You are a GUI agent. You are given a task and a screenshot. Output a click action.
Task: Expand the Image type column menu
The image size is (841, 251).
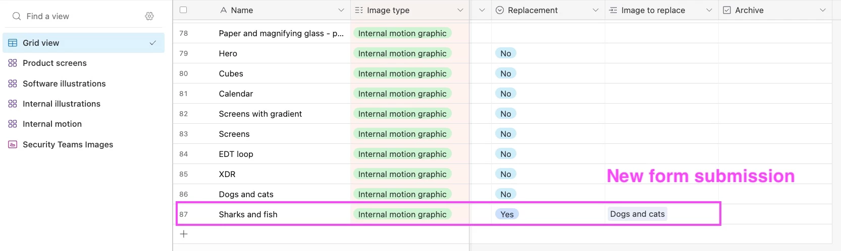[x=460, y=10]
